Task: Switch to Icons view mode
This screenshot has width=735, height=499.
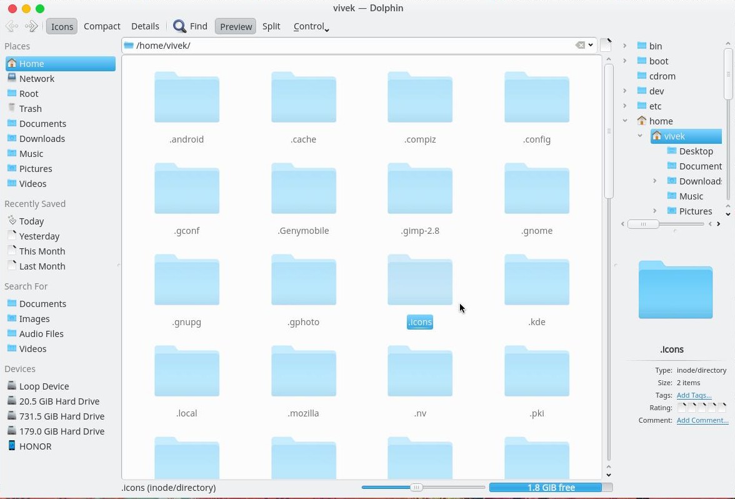Action: [x=62, y=26]
